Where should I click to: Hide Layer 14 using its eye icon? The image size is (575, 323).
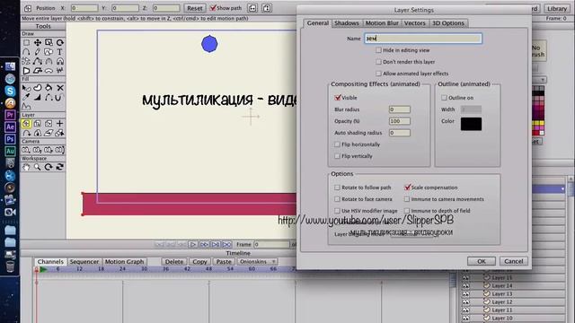coord(465,286)
